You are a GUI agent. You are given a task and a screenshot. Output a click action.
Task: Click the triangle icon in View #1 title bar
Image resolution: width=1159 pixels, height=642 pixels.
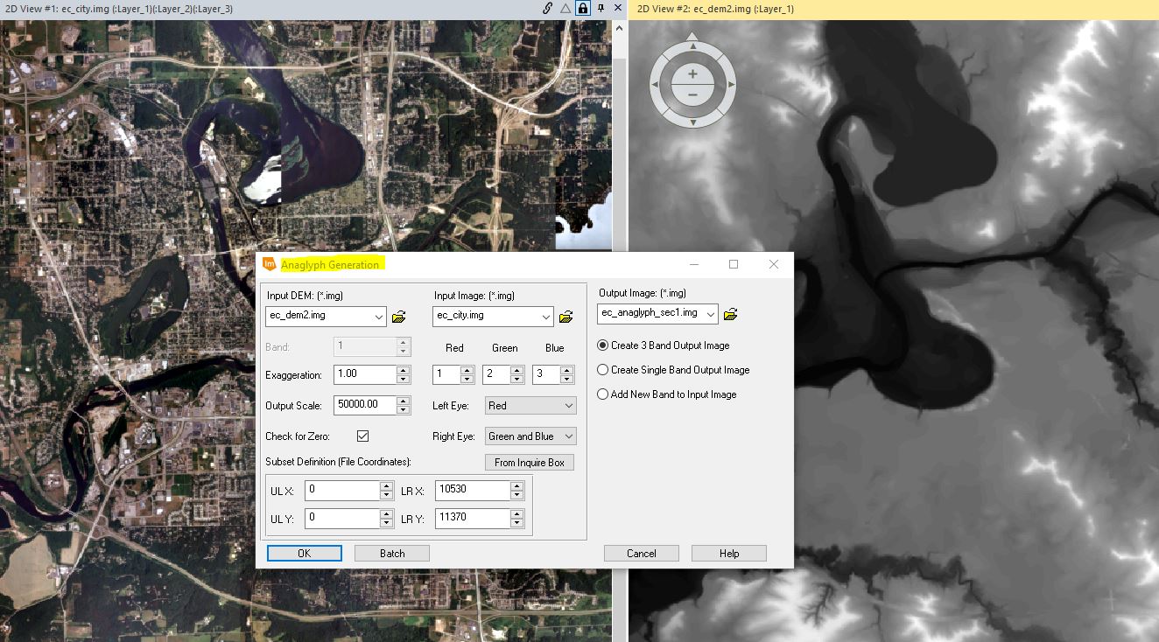pos(565,7)
